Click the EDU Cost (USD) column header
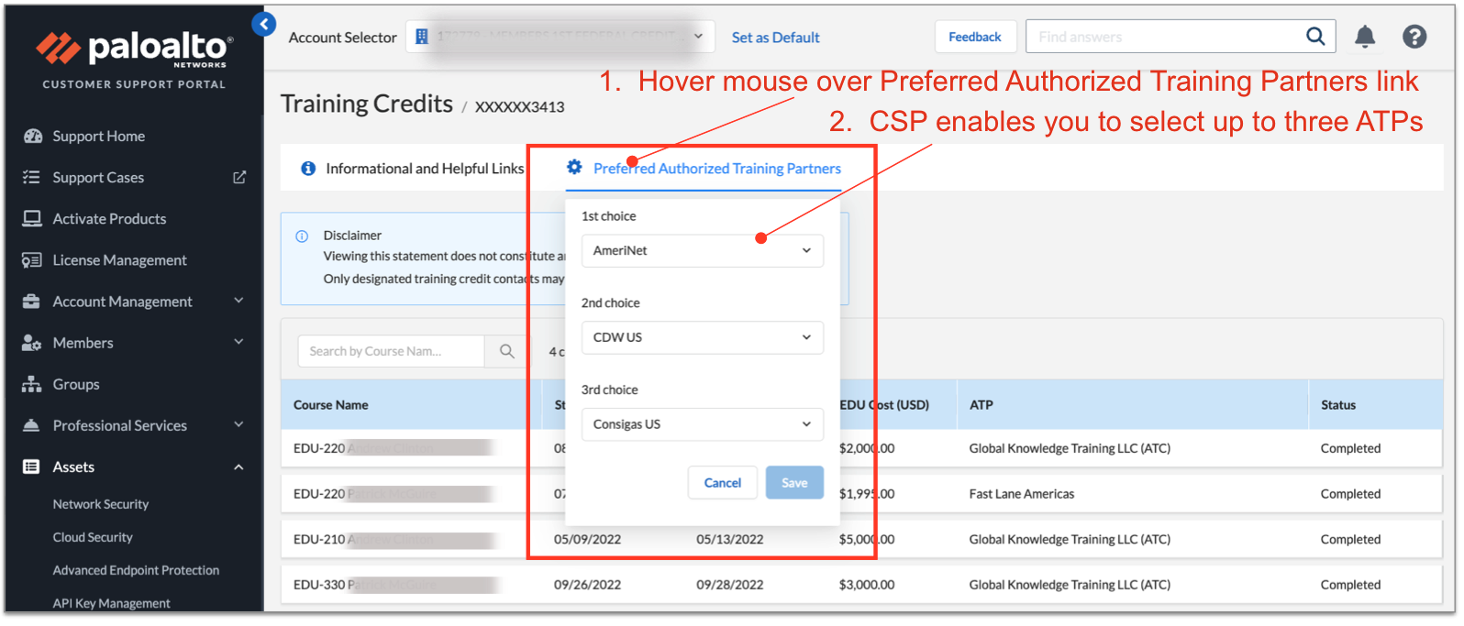This screenshot has width=1464, height=626. coord(884,405)
